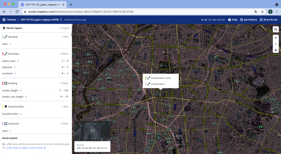Bookmark page with the star icon
The height and width of the screenshot is (154, 281).
coord(262,12)
